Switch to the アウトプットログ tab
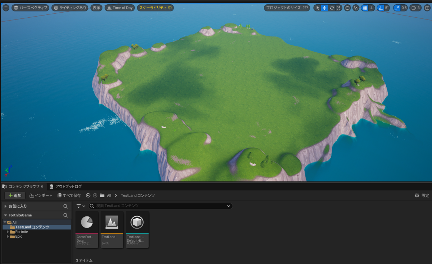 66,186
